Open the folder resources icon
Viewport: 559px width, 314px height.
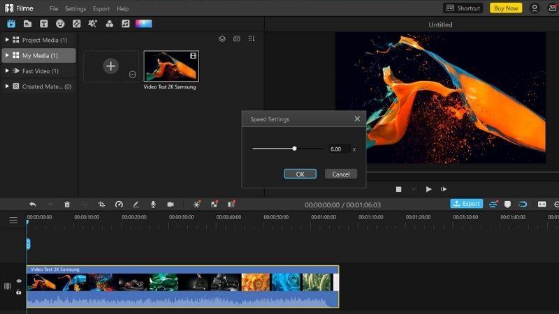[27, 24]
